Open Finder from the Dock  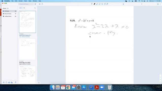click(53, 87)
